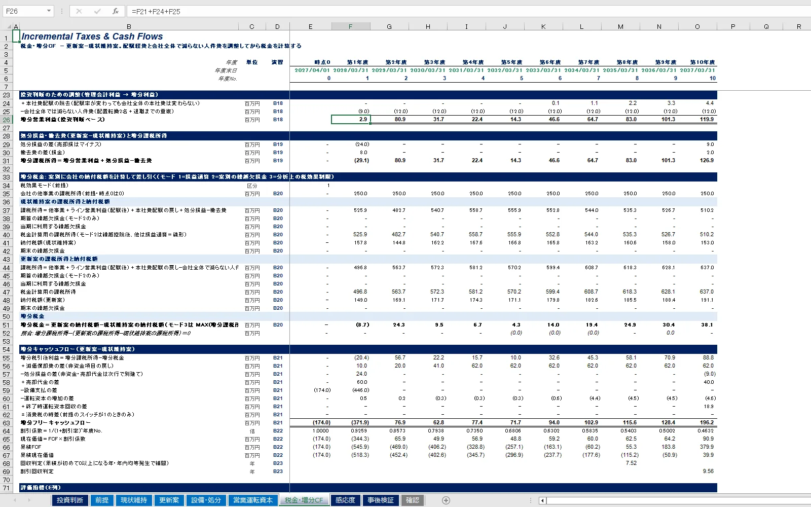Click the B18 reference in row 26

[x=278, y=120]
